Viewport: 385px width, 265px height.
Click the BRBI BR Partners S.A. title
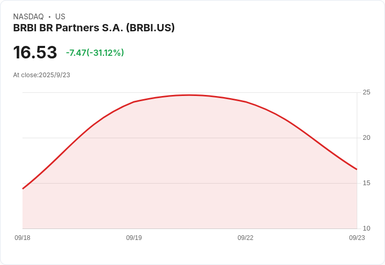pos(94,28)
